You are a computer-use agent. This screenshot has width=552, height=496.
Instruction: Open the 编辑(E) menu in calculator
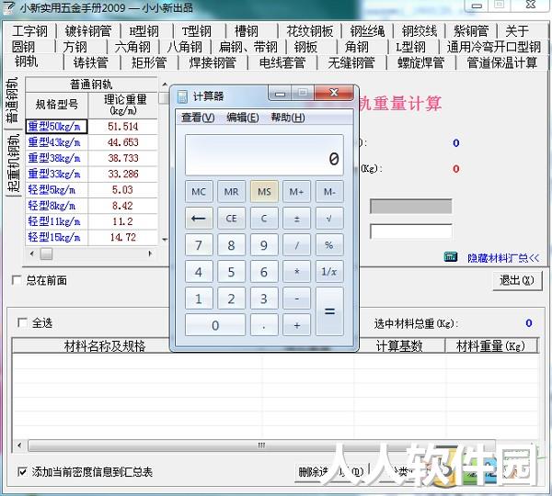pyautogui.click(x=243, y=118)
